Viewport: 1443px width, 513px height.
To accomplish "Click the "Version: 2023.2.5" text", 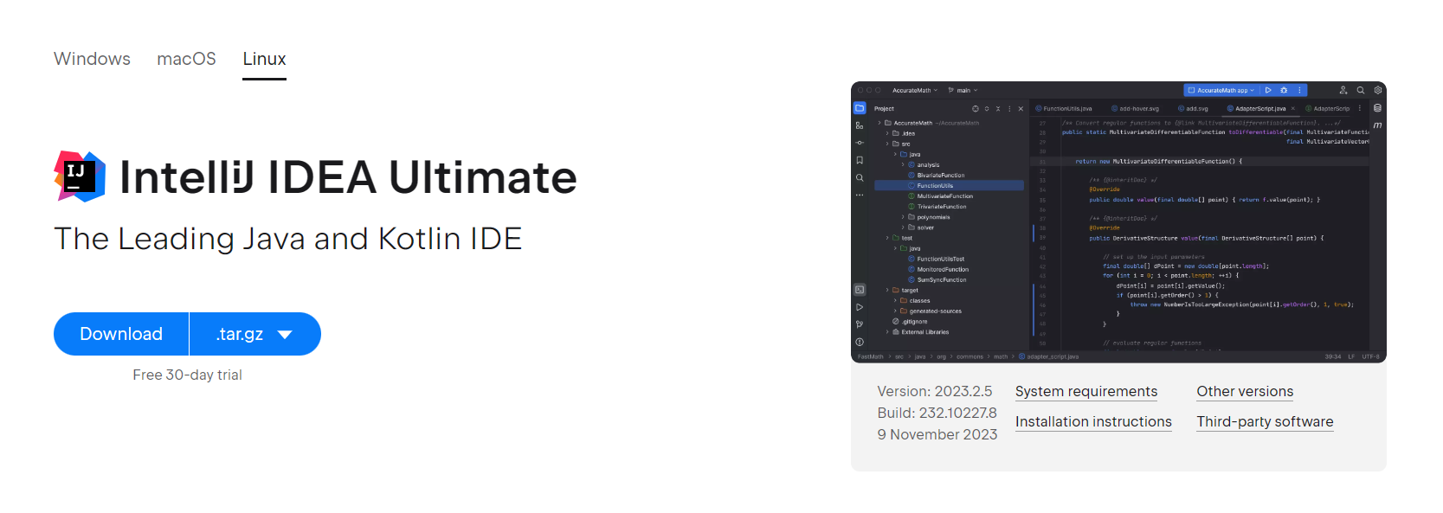I will pos(935,391).
